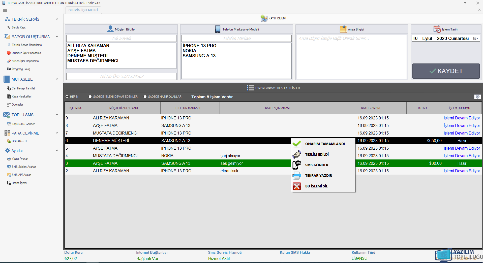Click the Tamamlanmayı Bekleyen İşler list icon
This screenshot has width=483, height=263.
click(250, 88)
